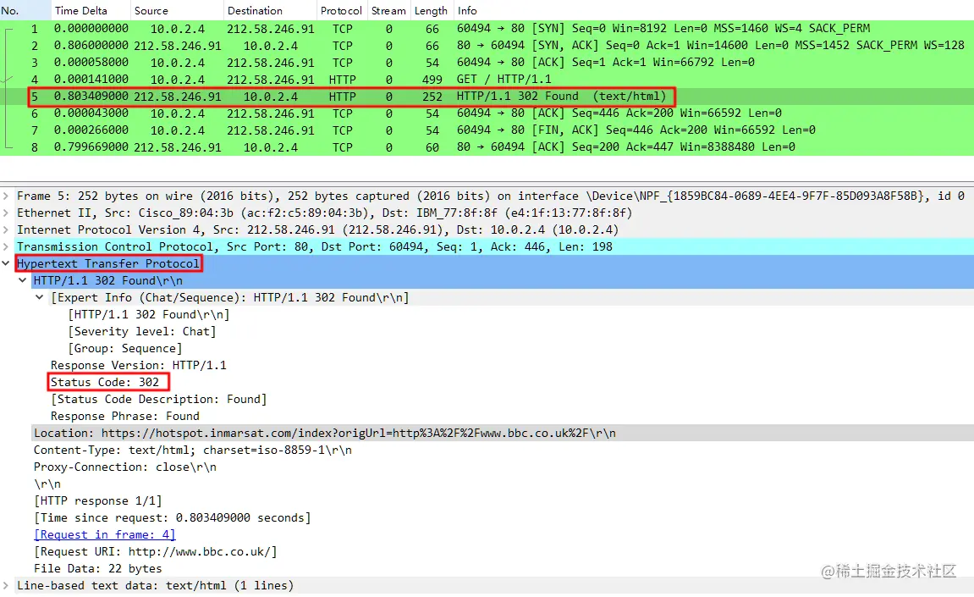Image resolution: width=974 pixels, height=597 pixels.
Task: Select the HTTP response 1/1 line
Action: pyautogui.click(x=97, y=500)
